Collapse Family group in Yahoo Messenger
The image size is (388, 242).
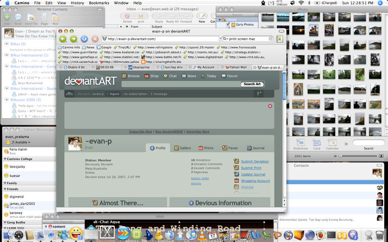pyautogui.click(x=5, y=183)
